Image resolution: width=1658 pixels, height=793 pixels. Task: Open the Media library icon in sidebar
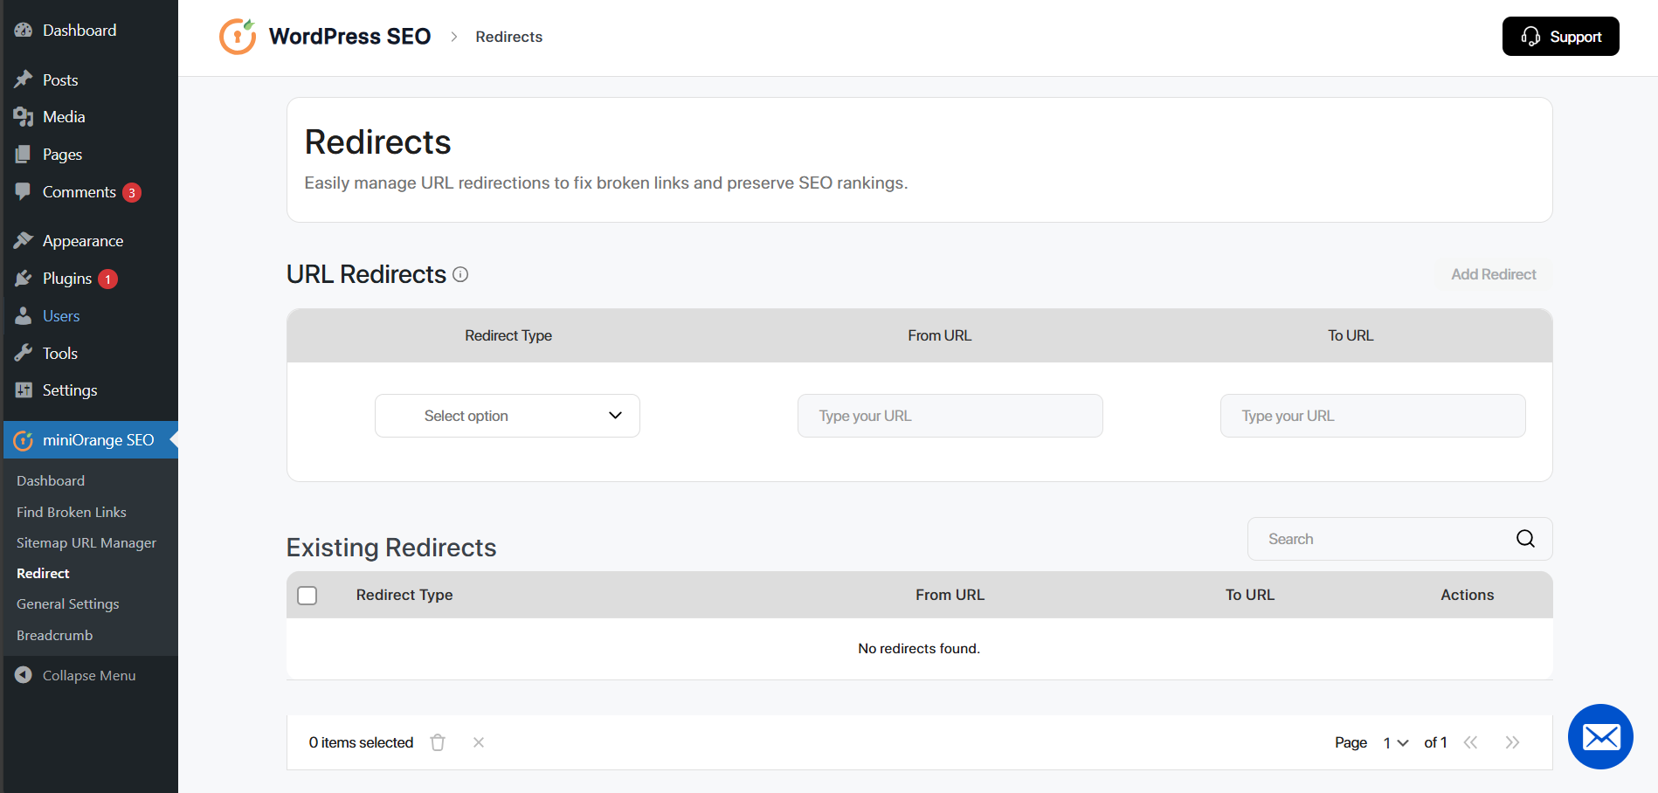point(24,116)
